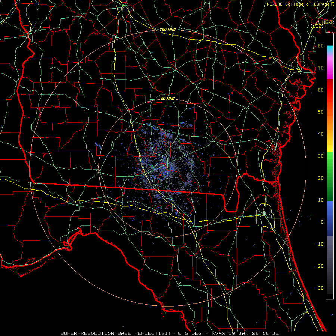Select the 80 value on the dBZ scale
Image resolution: width=336 pixels, height=336 pixels.
pyautogui.click(x=321, y=46)
